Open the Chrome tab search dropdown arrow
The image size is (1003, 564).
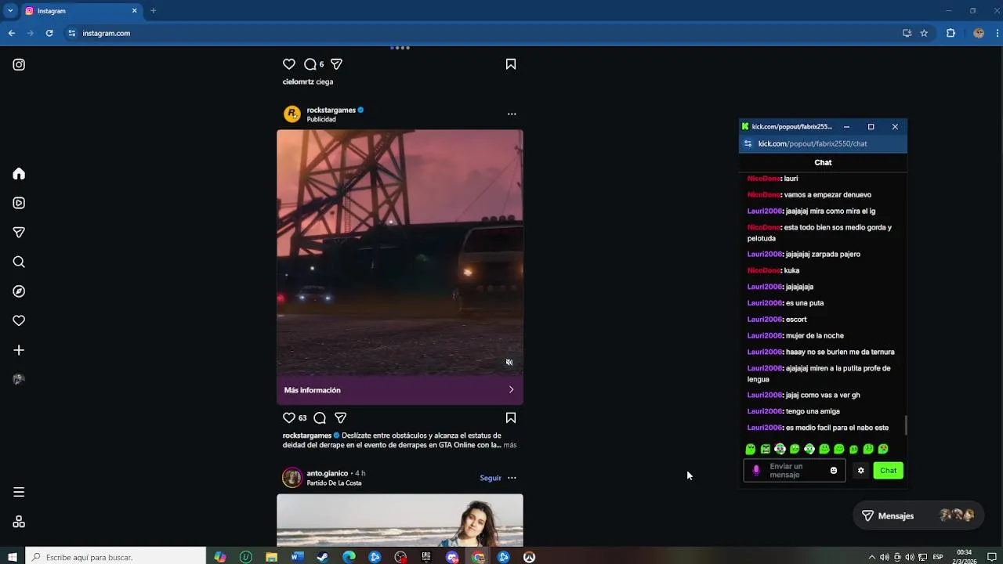[x=10, y=11]
